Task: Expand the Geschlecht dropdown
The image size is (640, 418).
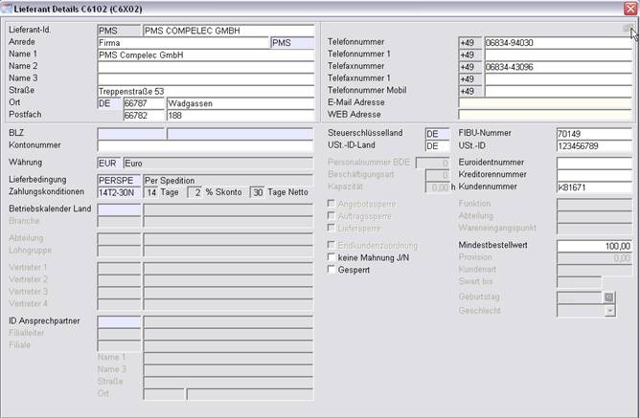Action: click(x=608, y=311)
